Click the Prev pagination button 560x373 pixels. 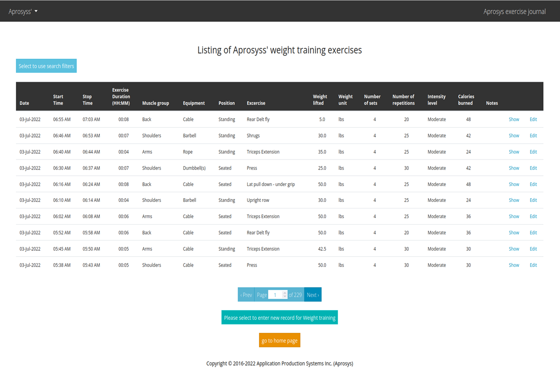click(x=246, y=295)
